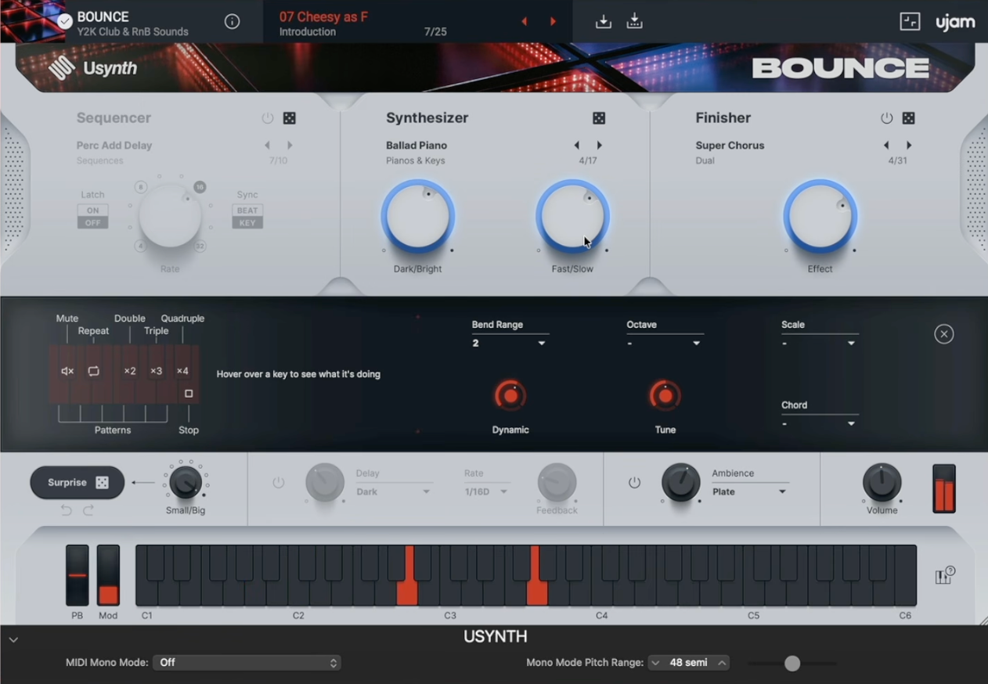Open the Delay type Dark dropdown

[394, 491]
